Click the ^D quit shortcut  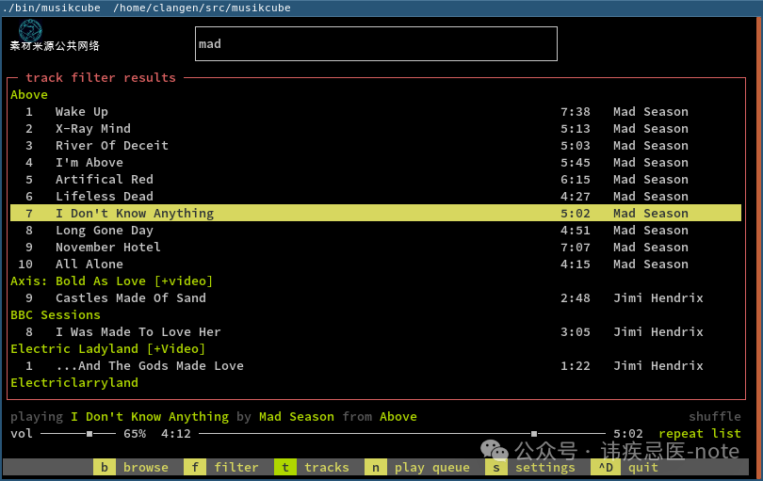click(x=625, y=468)
